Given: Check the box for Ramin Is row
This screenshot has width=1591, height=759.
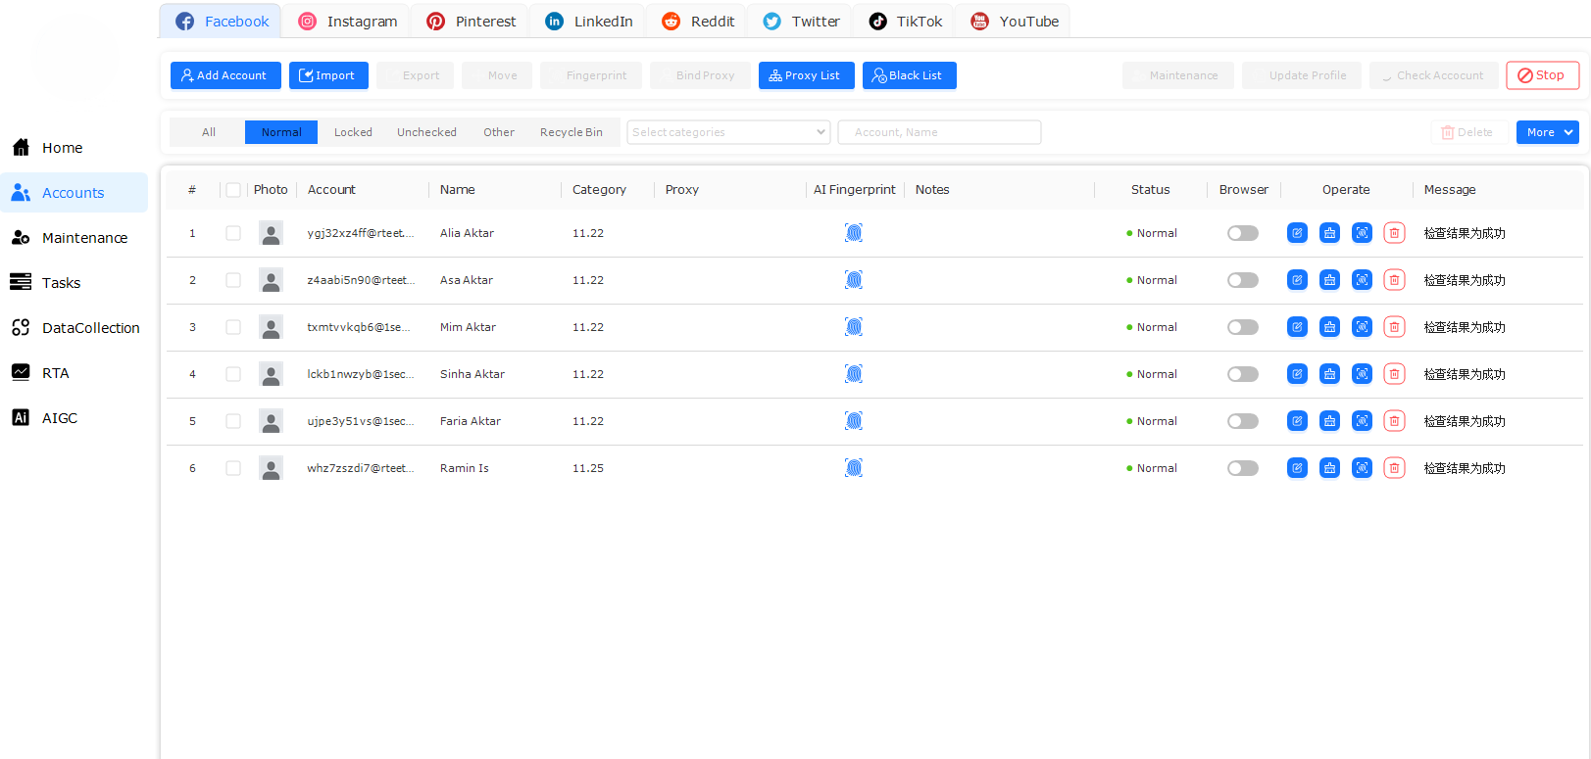Looking at the screenshot, I should coord(233,468).
